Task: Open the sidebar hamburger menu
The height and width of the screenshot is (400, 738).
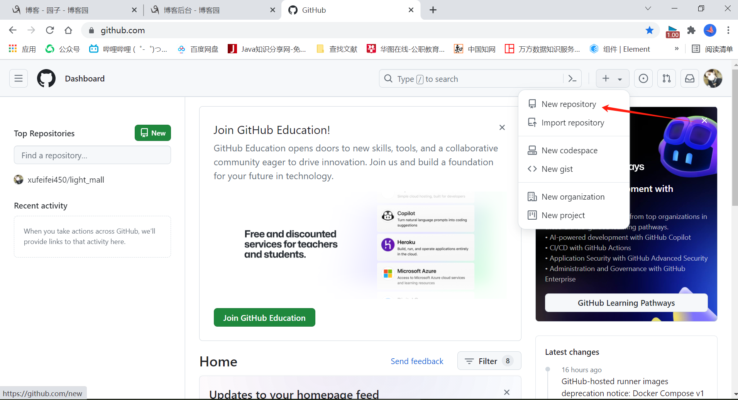Action: click(x=18, y=78)
